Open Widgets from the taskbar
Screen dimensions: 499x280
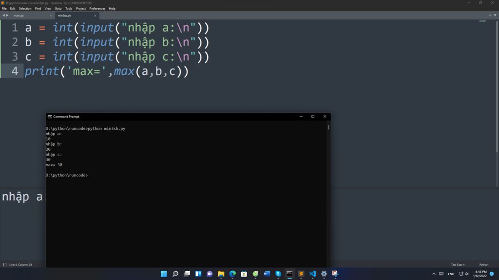pyautogui.click(x=198, y=274)
